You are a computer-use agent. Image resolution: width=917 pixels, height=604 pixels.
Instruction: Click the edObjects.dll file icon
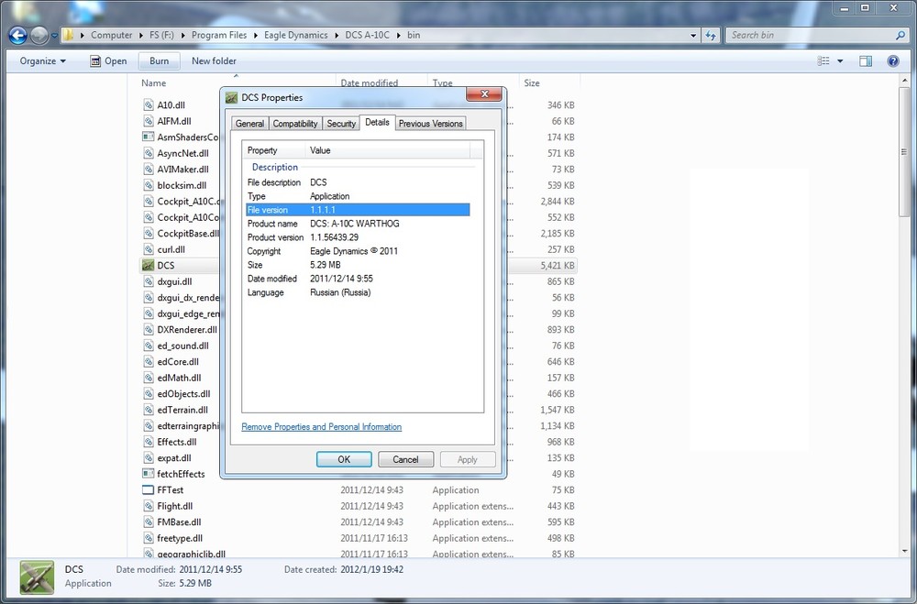coord(149,393)
